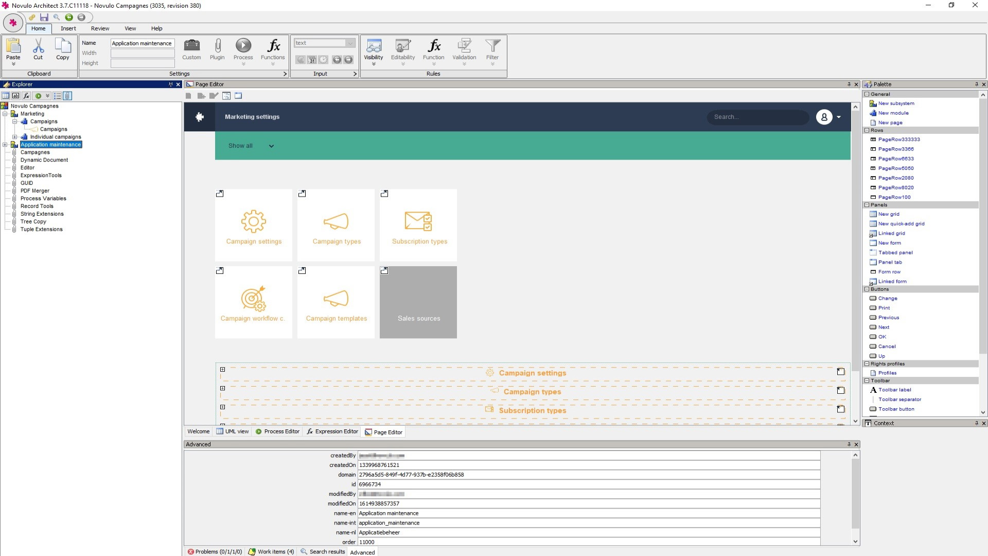Click the green back arrow in quick access toolbar
The height and width of the screenshot is (556, 988).
(x=69, y=18)
